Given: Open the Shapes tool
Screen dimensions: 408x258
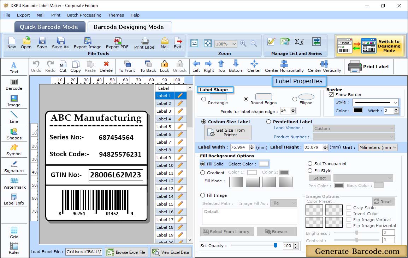Looking at the screenshot, I should [x=14, y=134].
